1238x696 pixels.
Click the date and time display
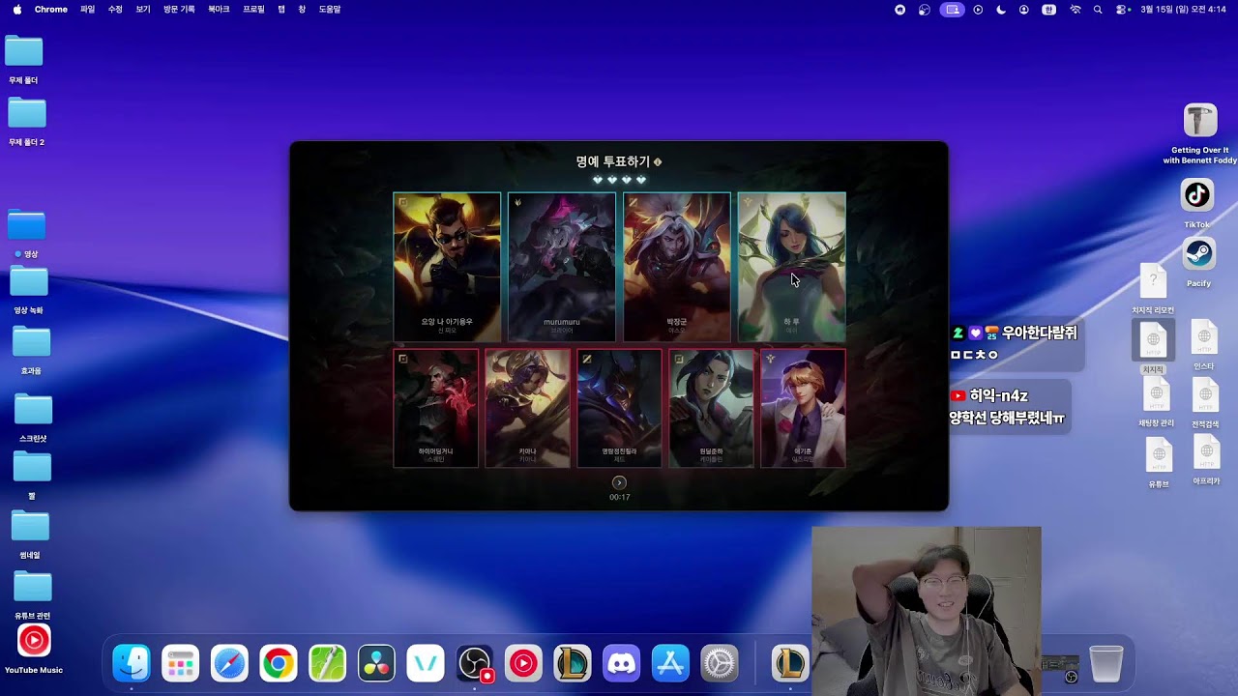(x=1183, y=9)
